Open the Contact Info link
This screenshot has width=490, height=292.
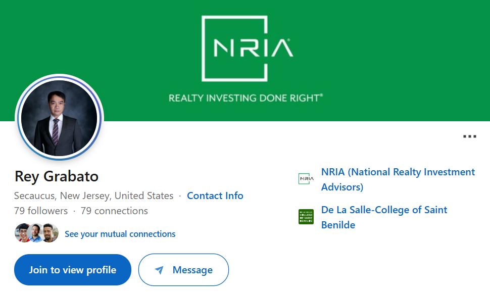pos(215,196)
